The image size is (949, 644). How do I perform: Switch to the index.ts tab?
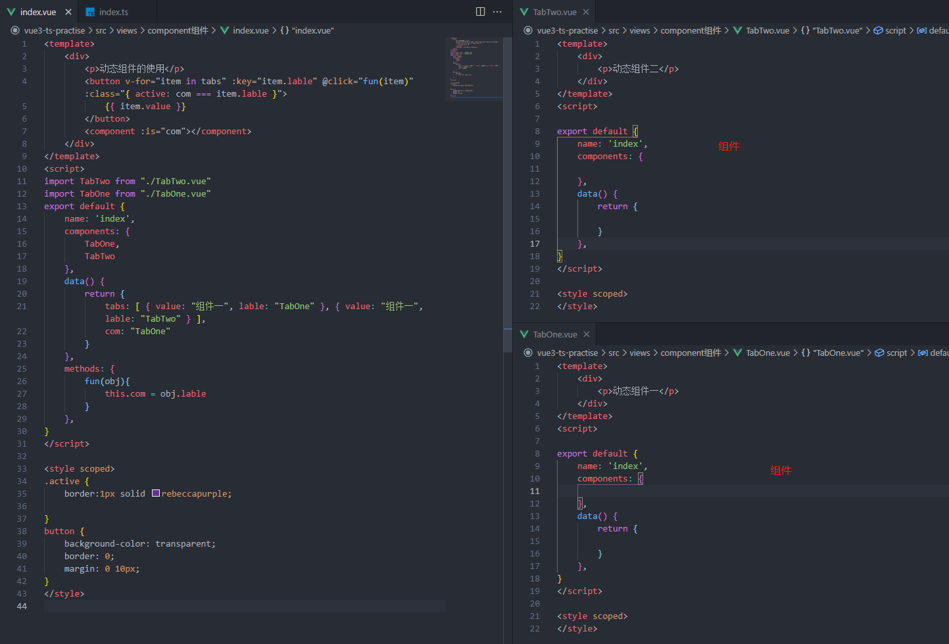pos(113,12)
